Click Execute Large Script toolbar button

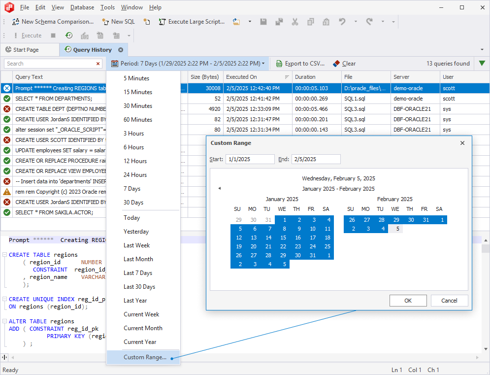[x=192, y=22]
